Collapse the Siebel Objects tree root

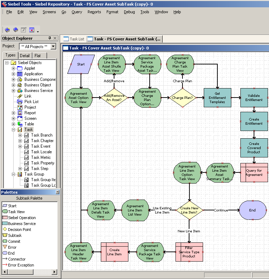click(7, 63)
